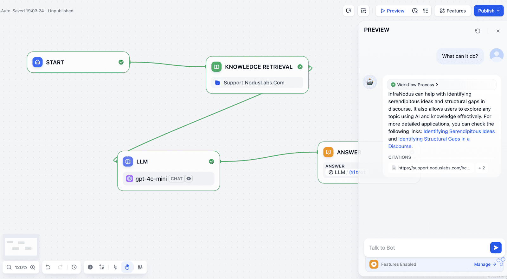Click the add note icon
Screen dimensions: 507x279
coord(102,267)
